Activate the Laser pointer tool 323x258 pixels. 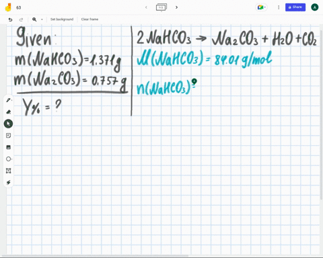[9, 183]
